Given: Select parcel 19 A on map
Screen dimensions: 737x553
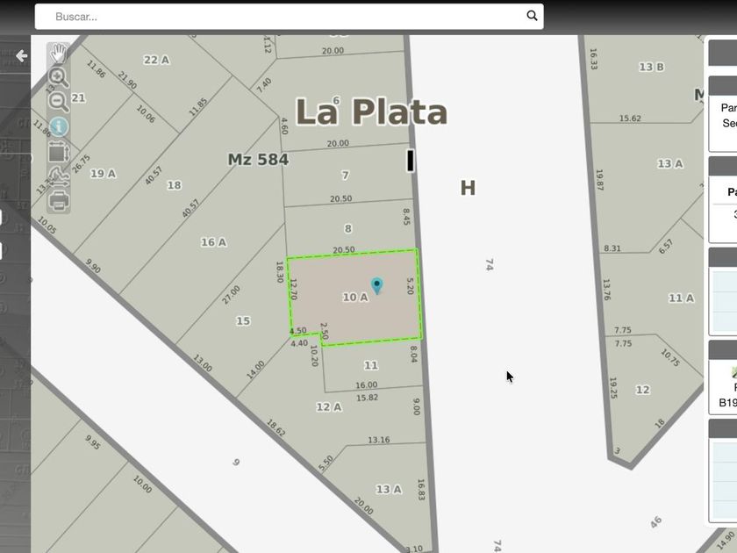Looking at the screenshot, I should (103, 174).
